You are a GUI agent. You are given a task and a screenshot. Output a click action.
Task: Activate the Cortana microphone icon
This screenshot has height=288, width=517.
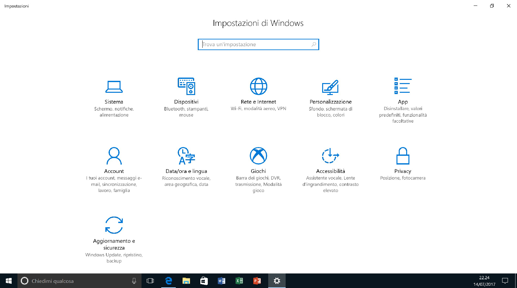[134, 281]
